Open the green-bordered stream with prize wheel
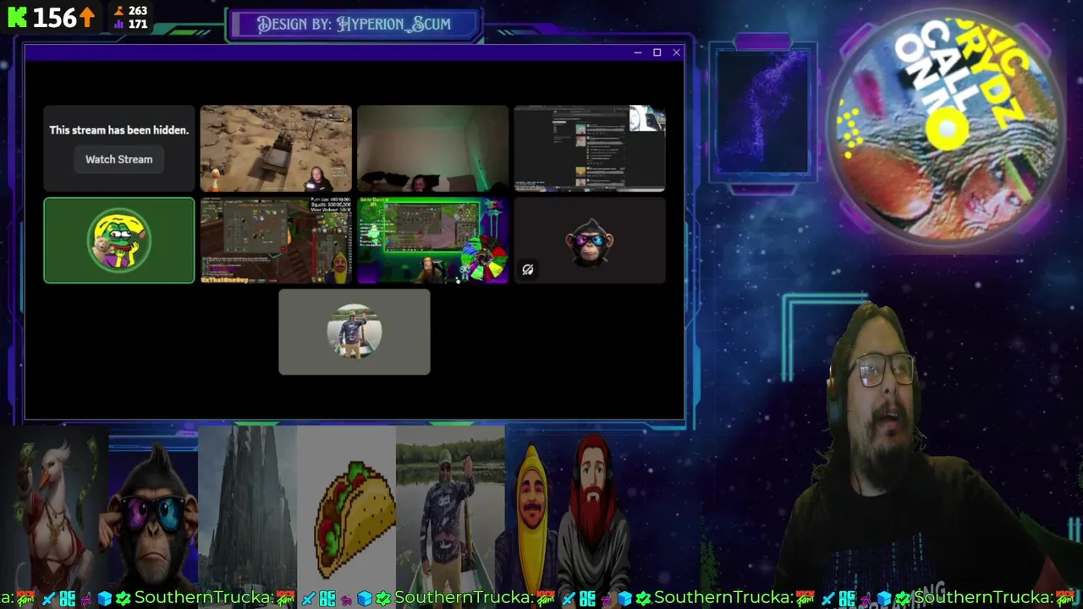1083x609 pixels. tap(432, 240)
